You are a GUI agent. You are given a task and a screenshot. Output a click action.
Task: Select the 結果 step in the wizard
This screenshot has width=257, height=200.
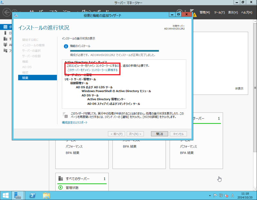tap(38, 78)
